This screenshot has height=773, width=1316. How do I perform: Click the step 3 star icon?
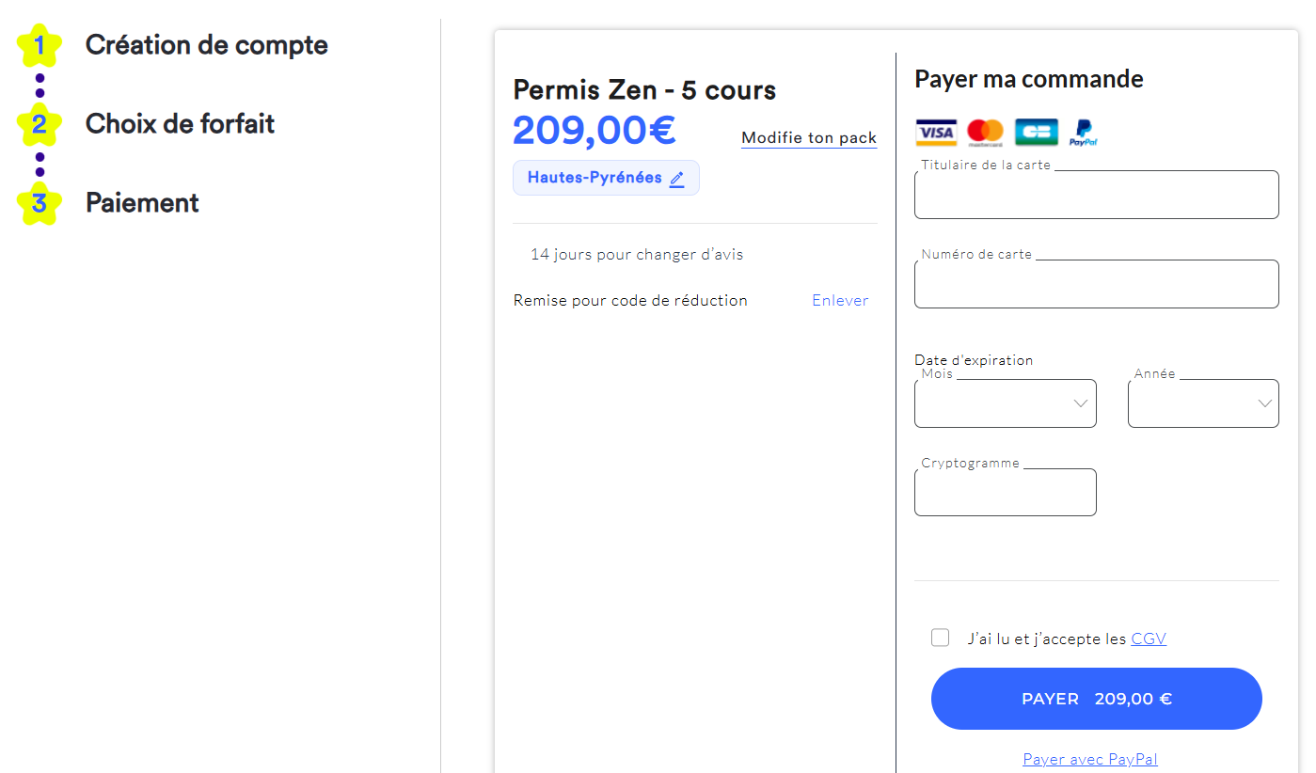click(40, 202)
